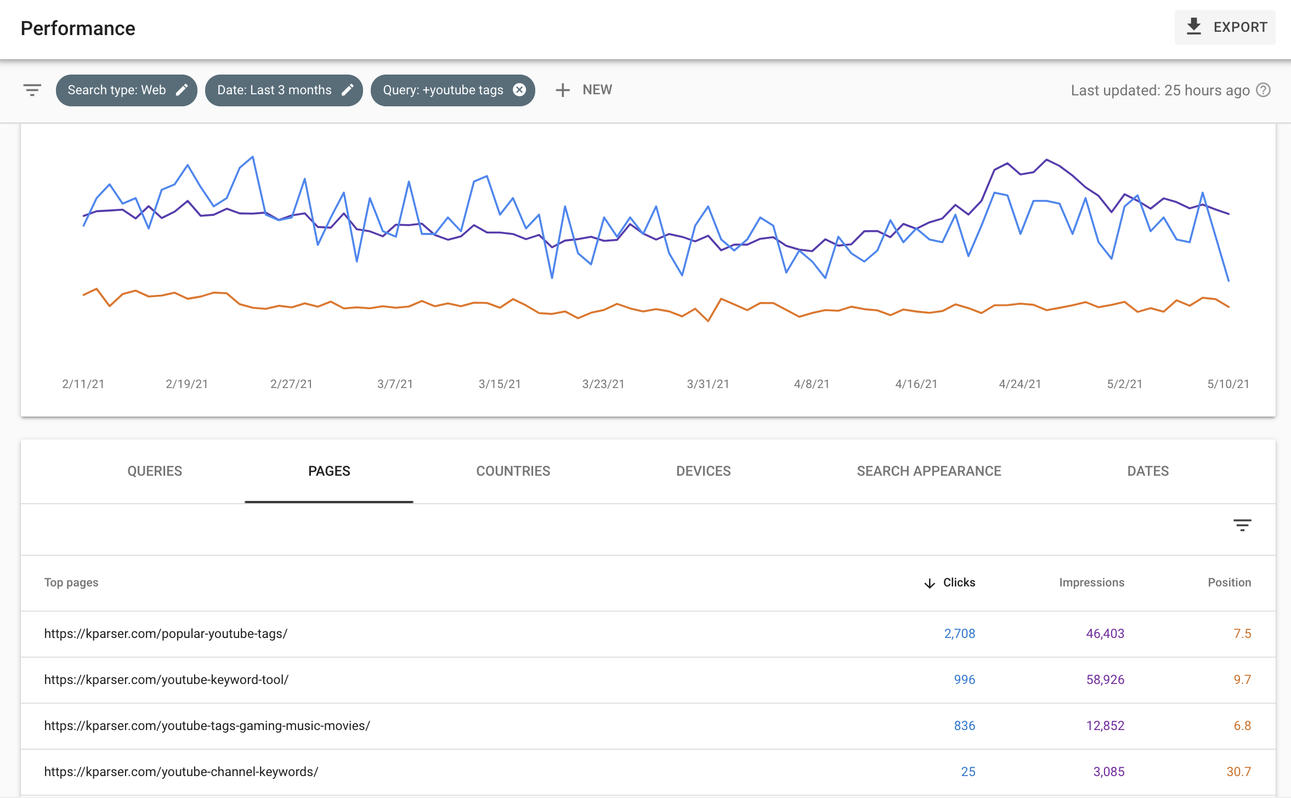Edit the Search type: Web filter
Viewport: 1291px width, 798px height.
click(127, 90)
